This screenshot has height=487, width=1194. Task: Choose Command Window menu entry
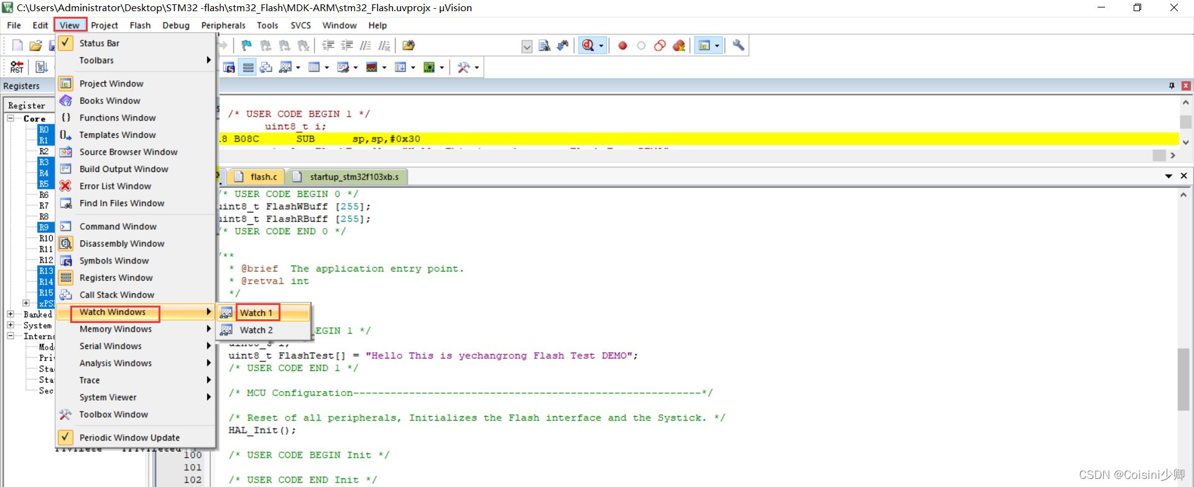click(x=136, y=226)
